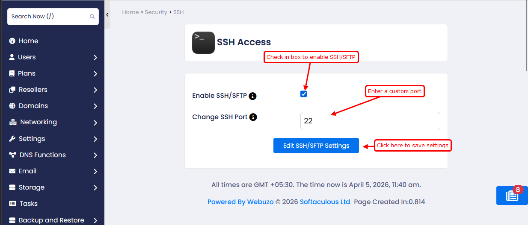Image resolution: width=528 pixels, height=225 pixels.
Task: Expand the DNS Functions submenu chevron
Action: coord(95,155)
